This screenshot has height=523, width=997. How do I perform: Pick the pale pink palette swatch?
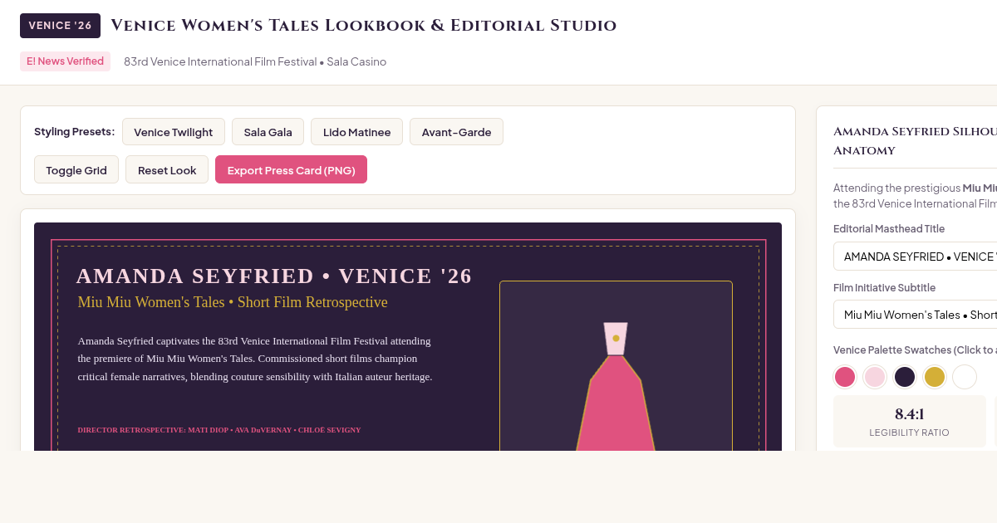coord(875,377)
